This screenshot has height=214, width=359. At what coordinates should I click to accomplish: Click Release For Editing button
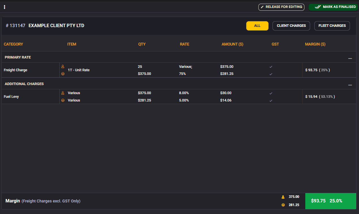coord(281,7)
